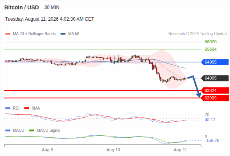
Task: Click the 66020 resistance level label
Action: pyautogui.click(x=211, y=42)
